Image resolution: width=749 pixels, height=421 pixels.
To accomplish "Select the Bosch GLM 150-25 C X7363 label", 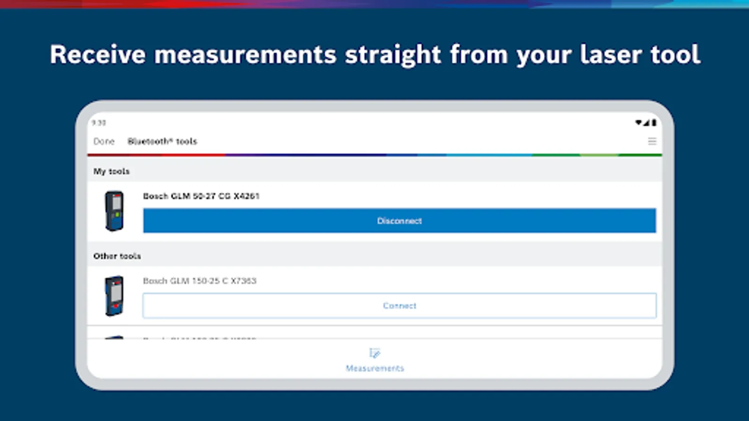I will tap(200, 281).
